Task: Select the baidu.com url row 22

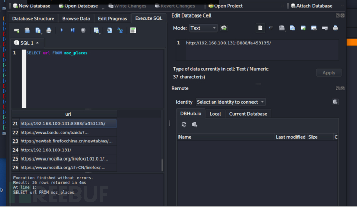Action: click(x=62, y=133)
